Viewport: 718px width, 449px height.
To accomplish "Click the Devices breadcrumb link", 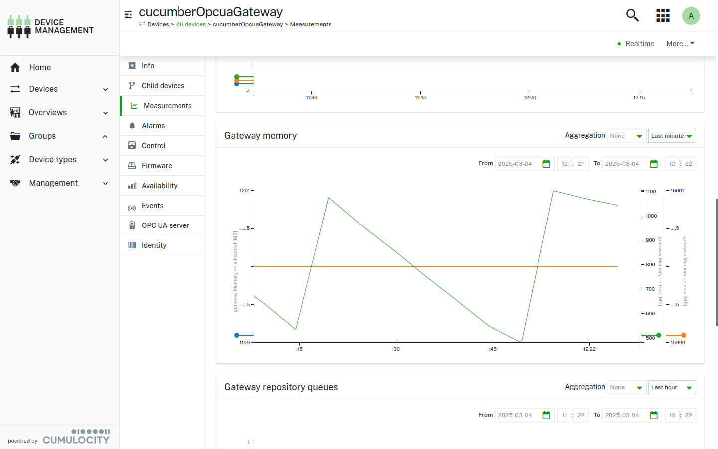I will (x=157, y=24).
